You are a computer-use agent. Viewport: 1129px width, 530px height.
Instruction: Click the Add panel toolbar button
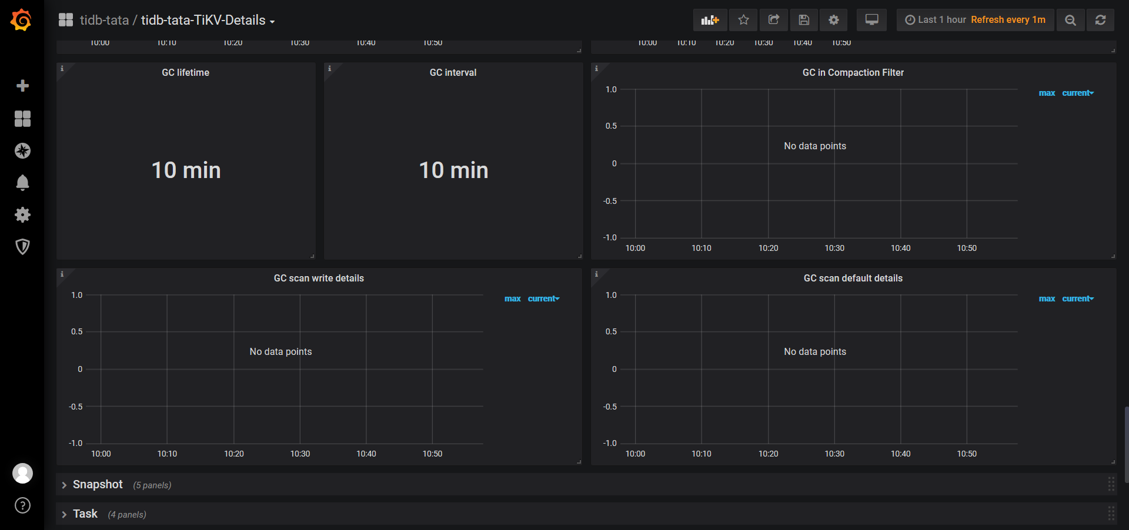(x=710, y=20)
